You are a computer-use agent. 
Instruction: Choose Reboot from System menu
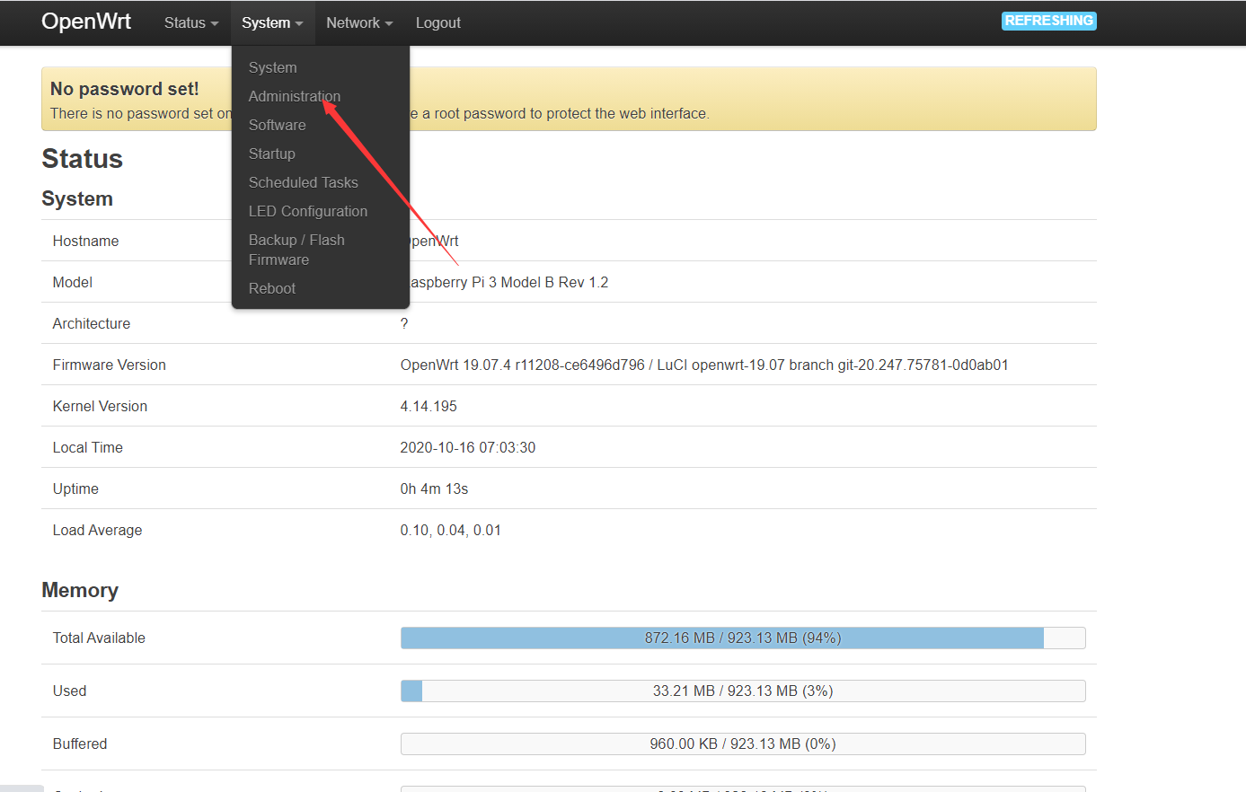272,288
